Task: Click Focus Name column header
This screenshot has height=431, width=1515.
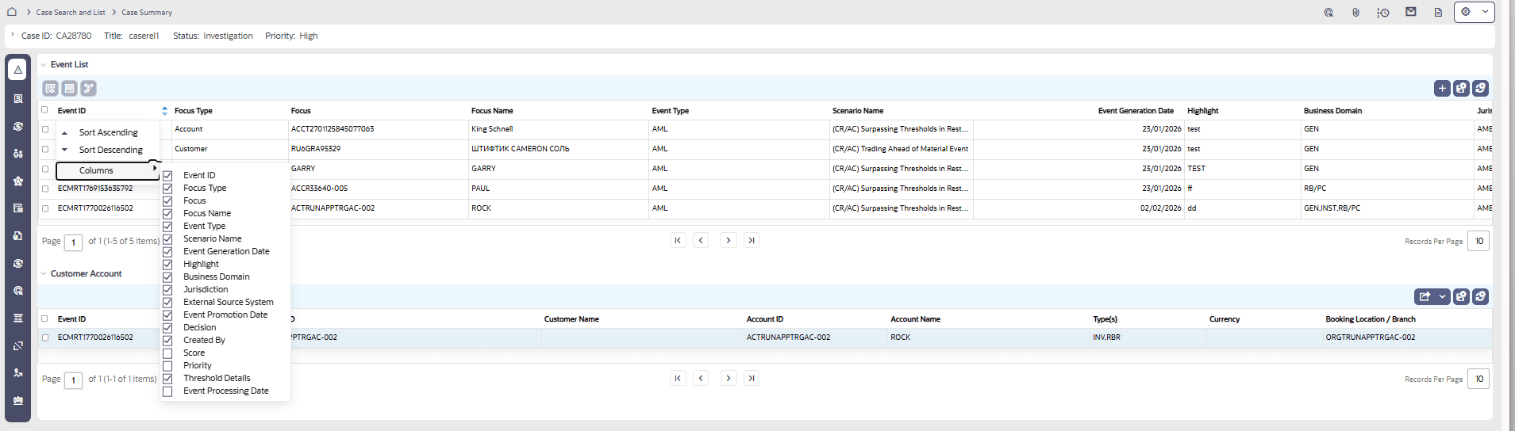Action: 492,111
